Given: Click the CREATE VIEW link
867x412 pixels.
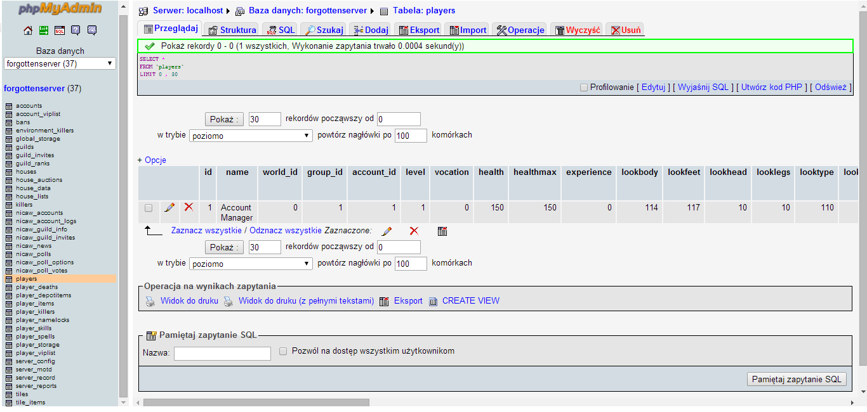Looking at the screenshot, I should click(471, 301).
